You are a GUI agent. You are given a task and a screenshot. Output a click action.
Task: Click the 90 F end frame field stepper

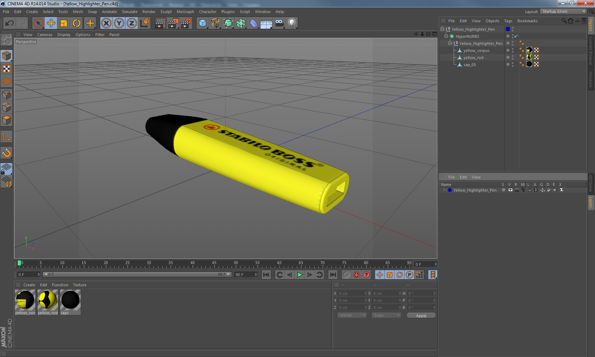256,275
